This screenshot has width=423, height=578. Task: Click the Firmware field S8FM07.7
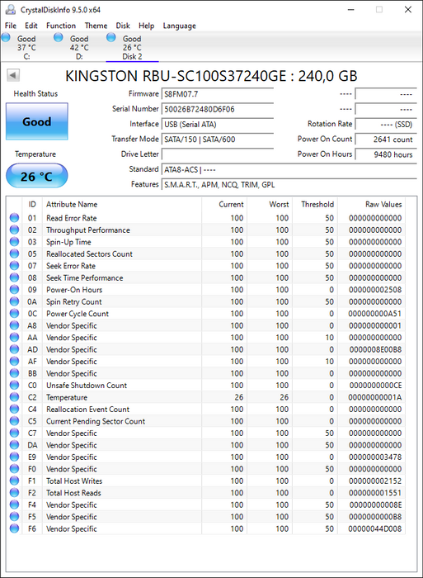218,94
